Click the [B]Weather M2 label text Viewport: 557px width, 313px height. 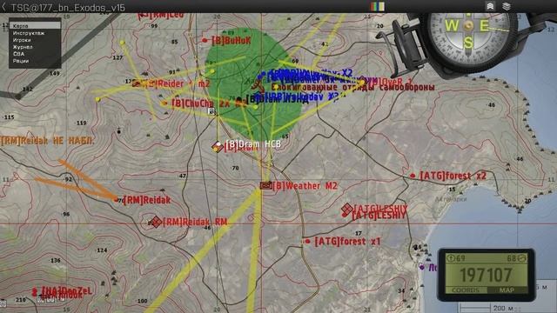coord(305,185)
